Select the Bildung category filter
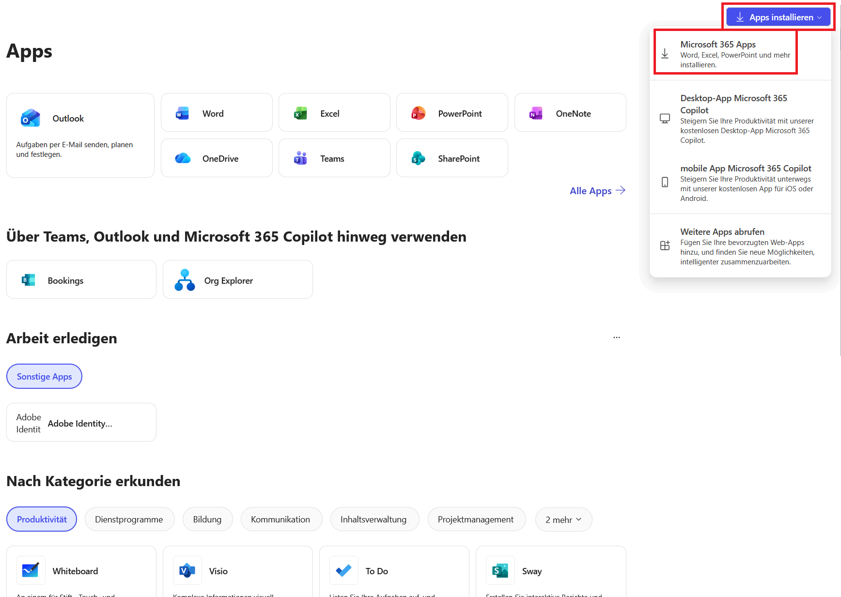Screen dimensions: 841x597 point(207,519)
